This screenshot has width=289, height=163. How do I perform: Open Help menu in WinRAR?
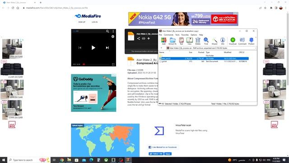pyautogui.click(x=201, y=35)
